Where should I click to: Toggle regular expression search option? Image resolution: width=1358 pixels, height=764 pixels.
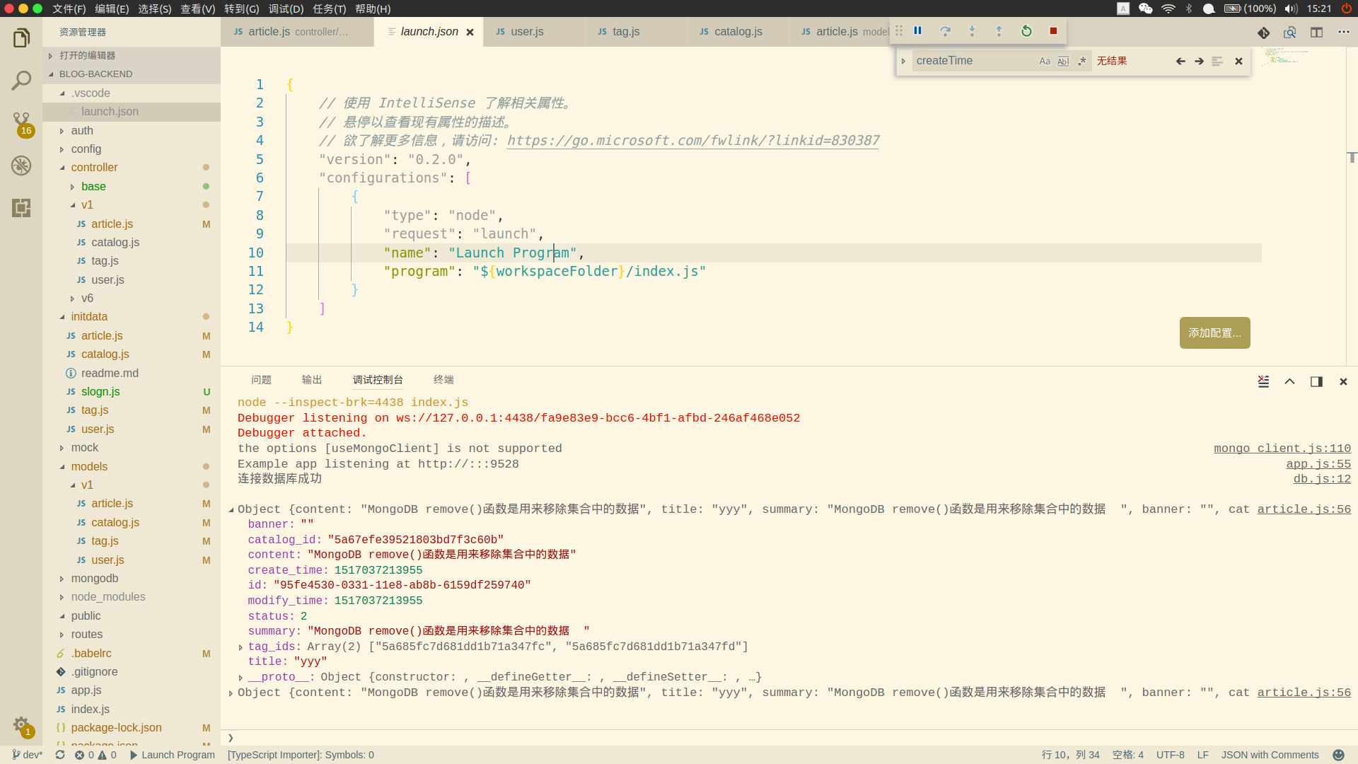click(1081, 62)
